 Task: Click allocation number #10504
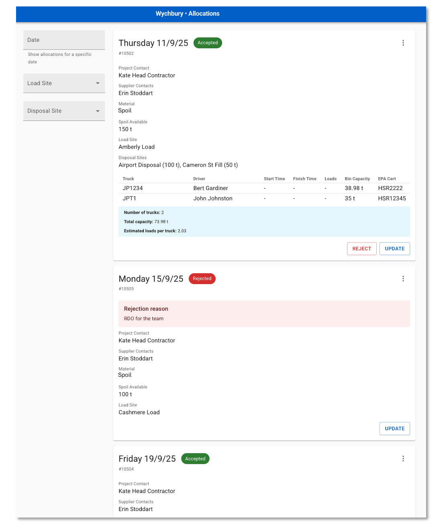[x=126, y=469]
